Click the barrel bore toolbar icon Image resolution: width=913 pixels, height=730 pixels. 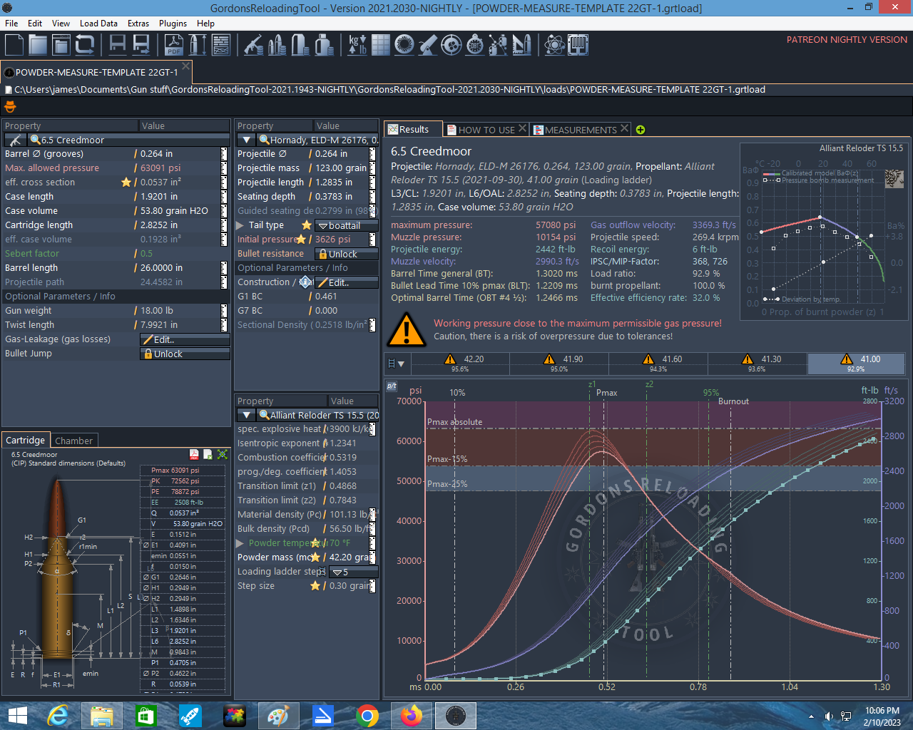pos(404,46)
